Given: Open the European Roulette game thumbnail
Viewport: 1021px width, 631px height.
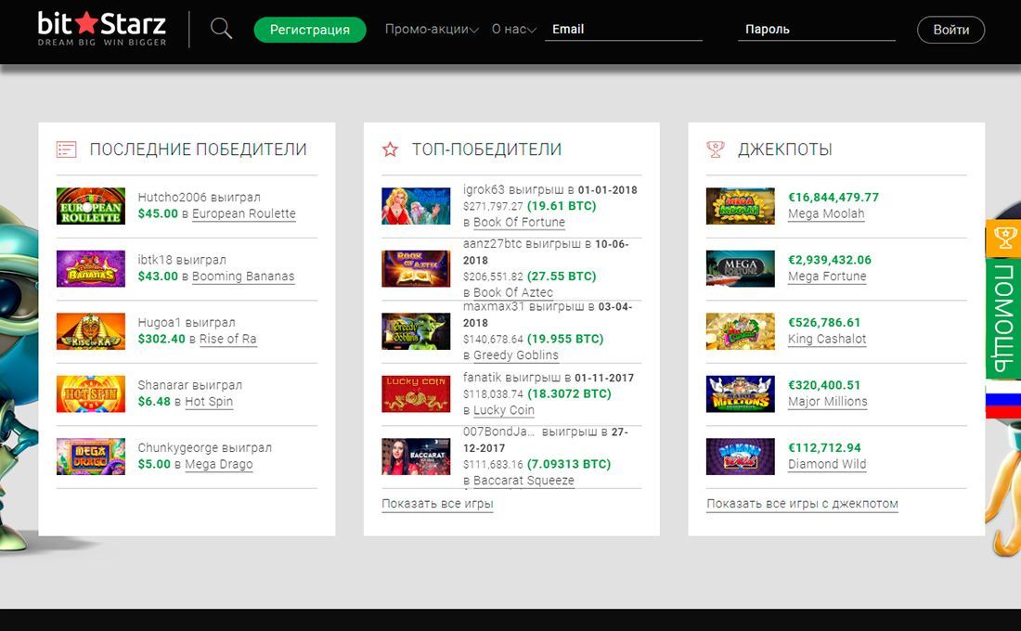Looking at the screenshot, I should click(91, 206).
